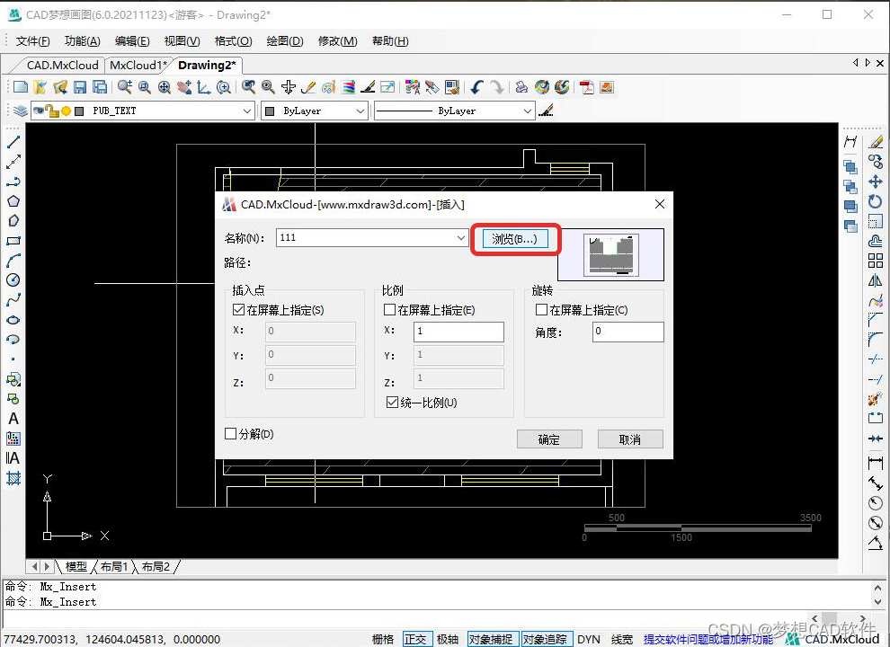Open the 绘图 Draw menu

pos(285,40)
